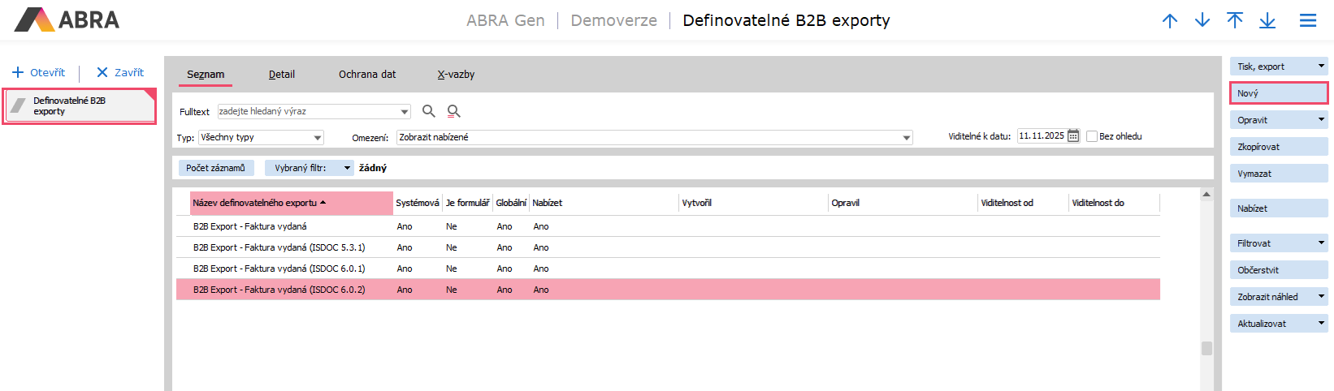Click the Viditelnost od column header

[x=1024, y=203]
